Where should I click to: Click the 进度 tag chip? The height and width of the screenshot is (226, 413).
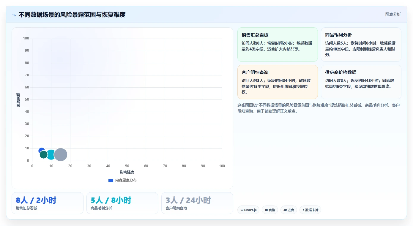(289, 210)
